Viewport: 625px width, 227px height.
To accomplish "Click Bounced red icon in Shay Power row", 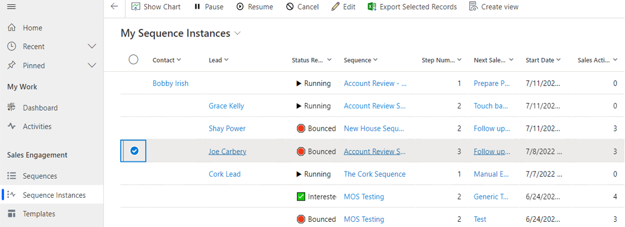I will pyautogui.click(x=301, y=128).
